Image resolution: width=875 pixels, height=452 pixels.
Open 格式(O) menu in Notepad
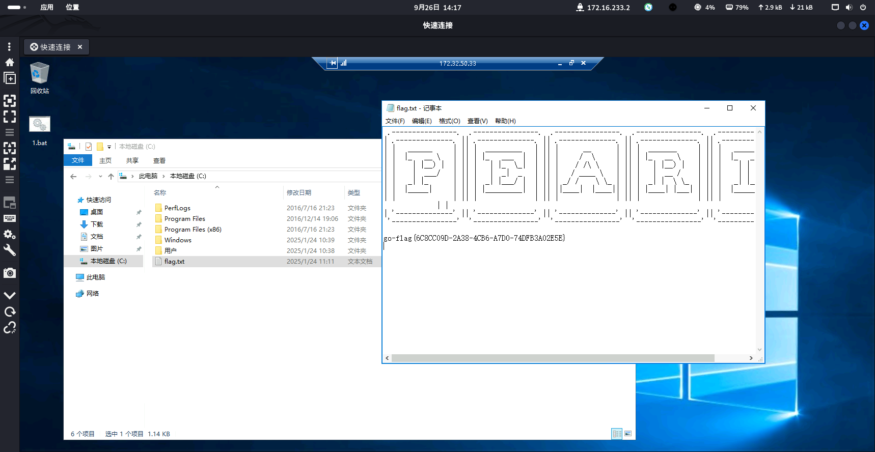point(450,121)
